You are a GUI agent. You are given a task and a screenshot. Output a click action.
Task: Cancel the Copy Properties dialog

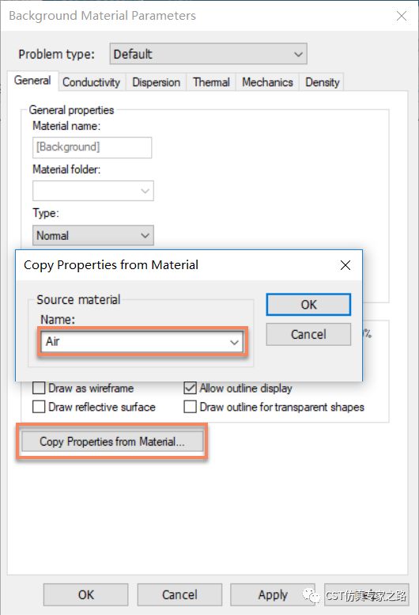(308, 335)
